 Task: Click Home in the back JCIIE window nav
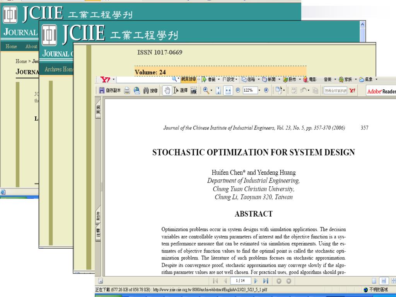pyautogui.click(x=11, y=46)
